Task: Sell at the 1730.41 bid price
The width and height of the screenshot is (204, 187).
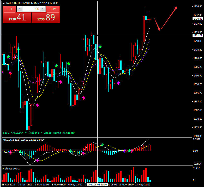Action: click(x=17, y=18)
